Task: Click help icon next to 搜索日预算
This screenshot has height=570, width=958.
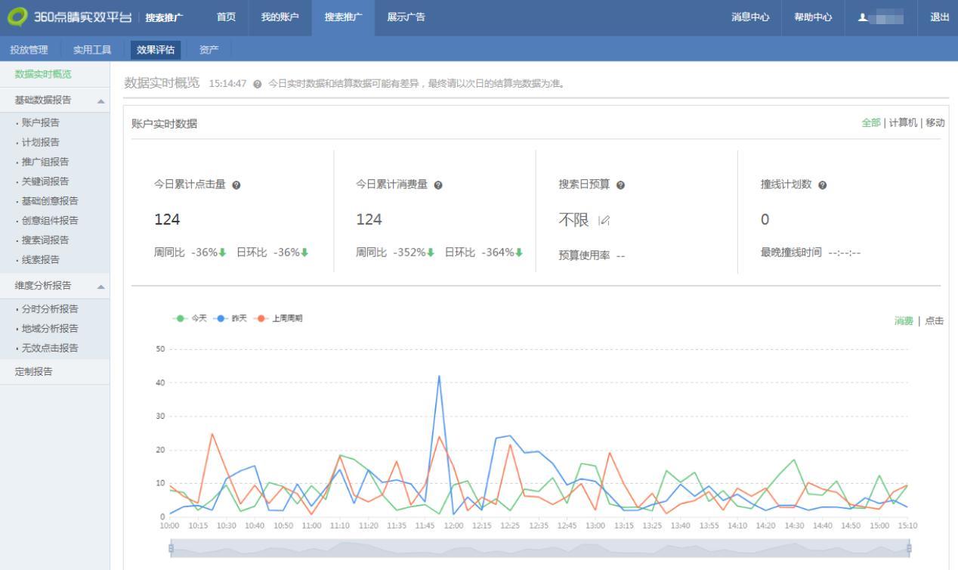Action: point(620,184)
